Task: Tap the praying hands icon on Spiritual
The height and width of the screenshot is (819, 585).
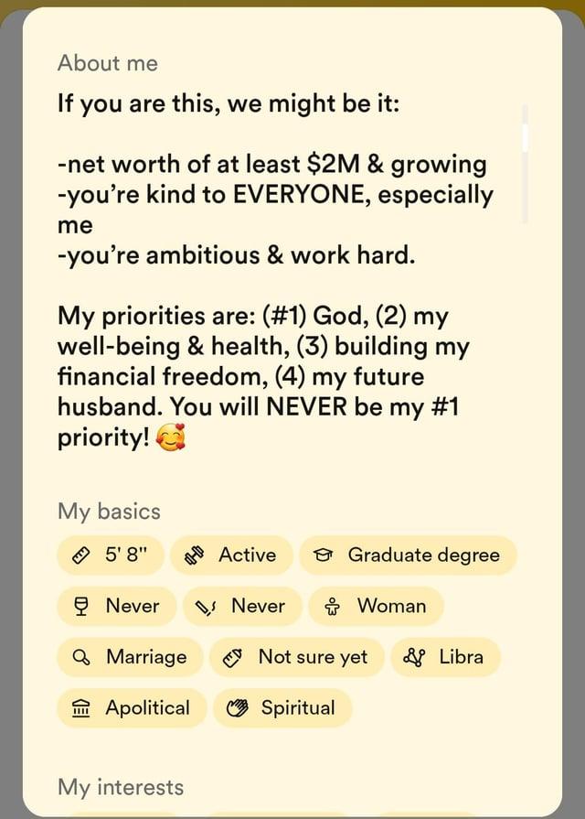Action: coord(238,708)
